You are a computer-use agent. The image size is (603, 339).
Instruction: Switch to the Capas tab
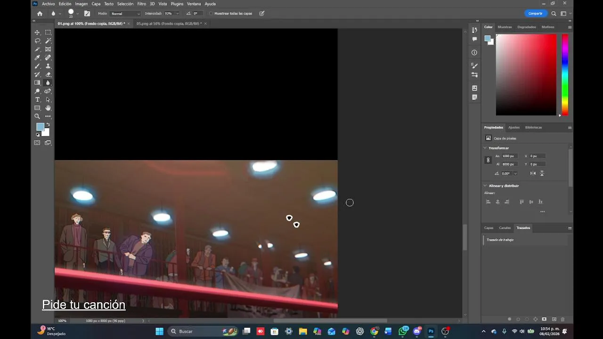(x=489, y=228)
